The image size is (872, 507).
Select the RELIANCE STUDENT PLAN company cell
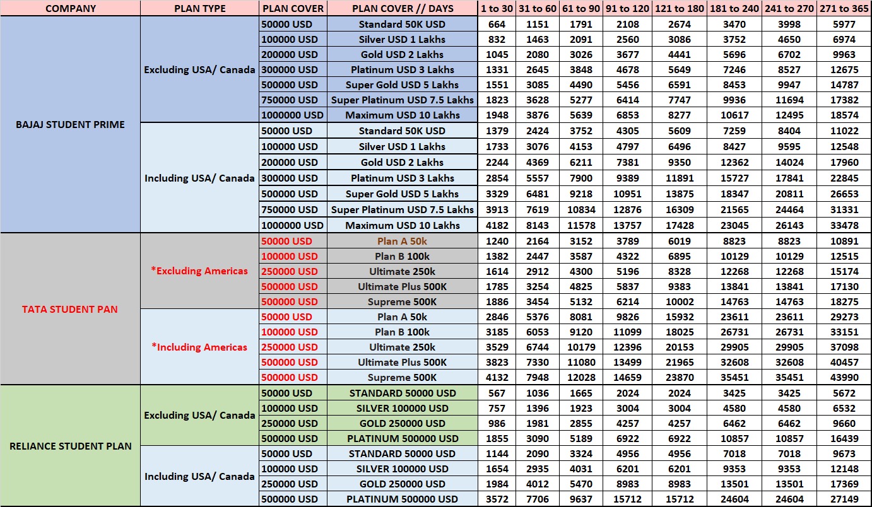click(70, 446)
